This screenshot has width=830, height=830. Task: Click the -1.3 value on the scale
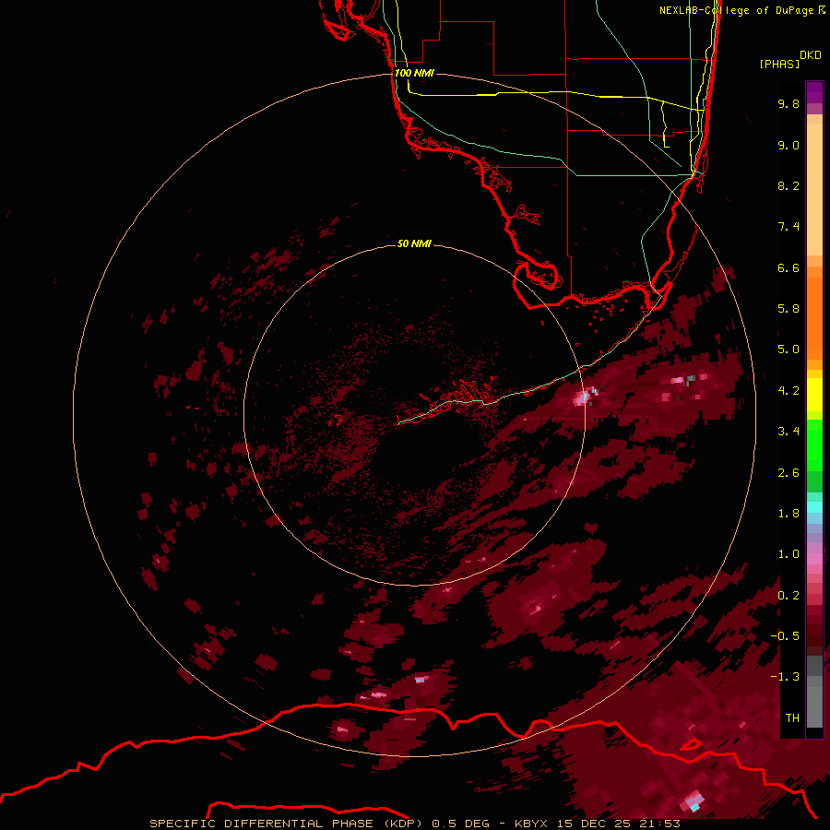785,677
